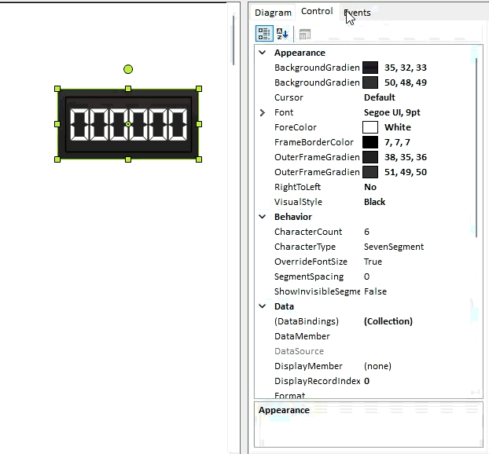Collapse the Appearance category

(x=263, y=53)
